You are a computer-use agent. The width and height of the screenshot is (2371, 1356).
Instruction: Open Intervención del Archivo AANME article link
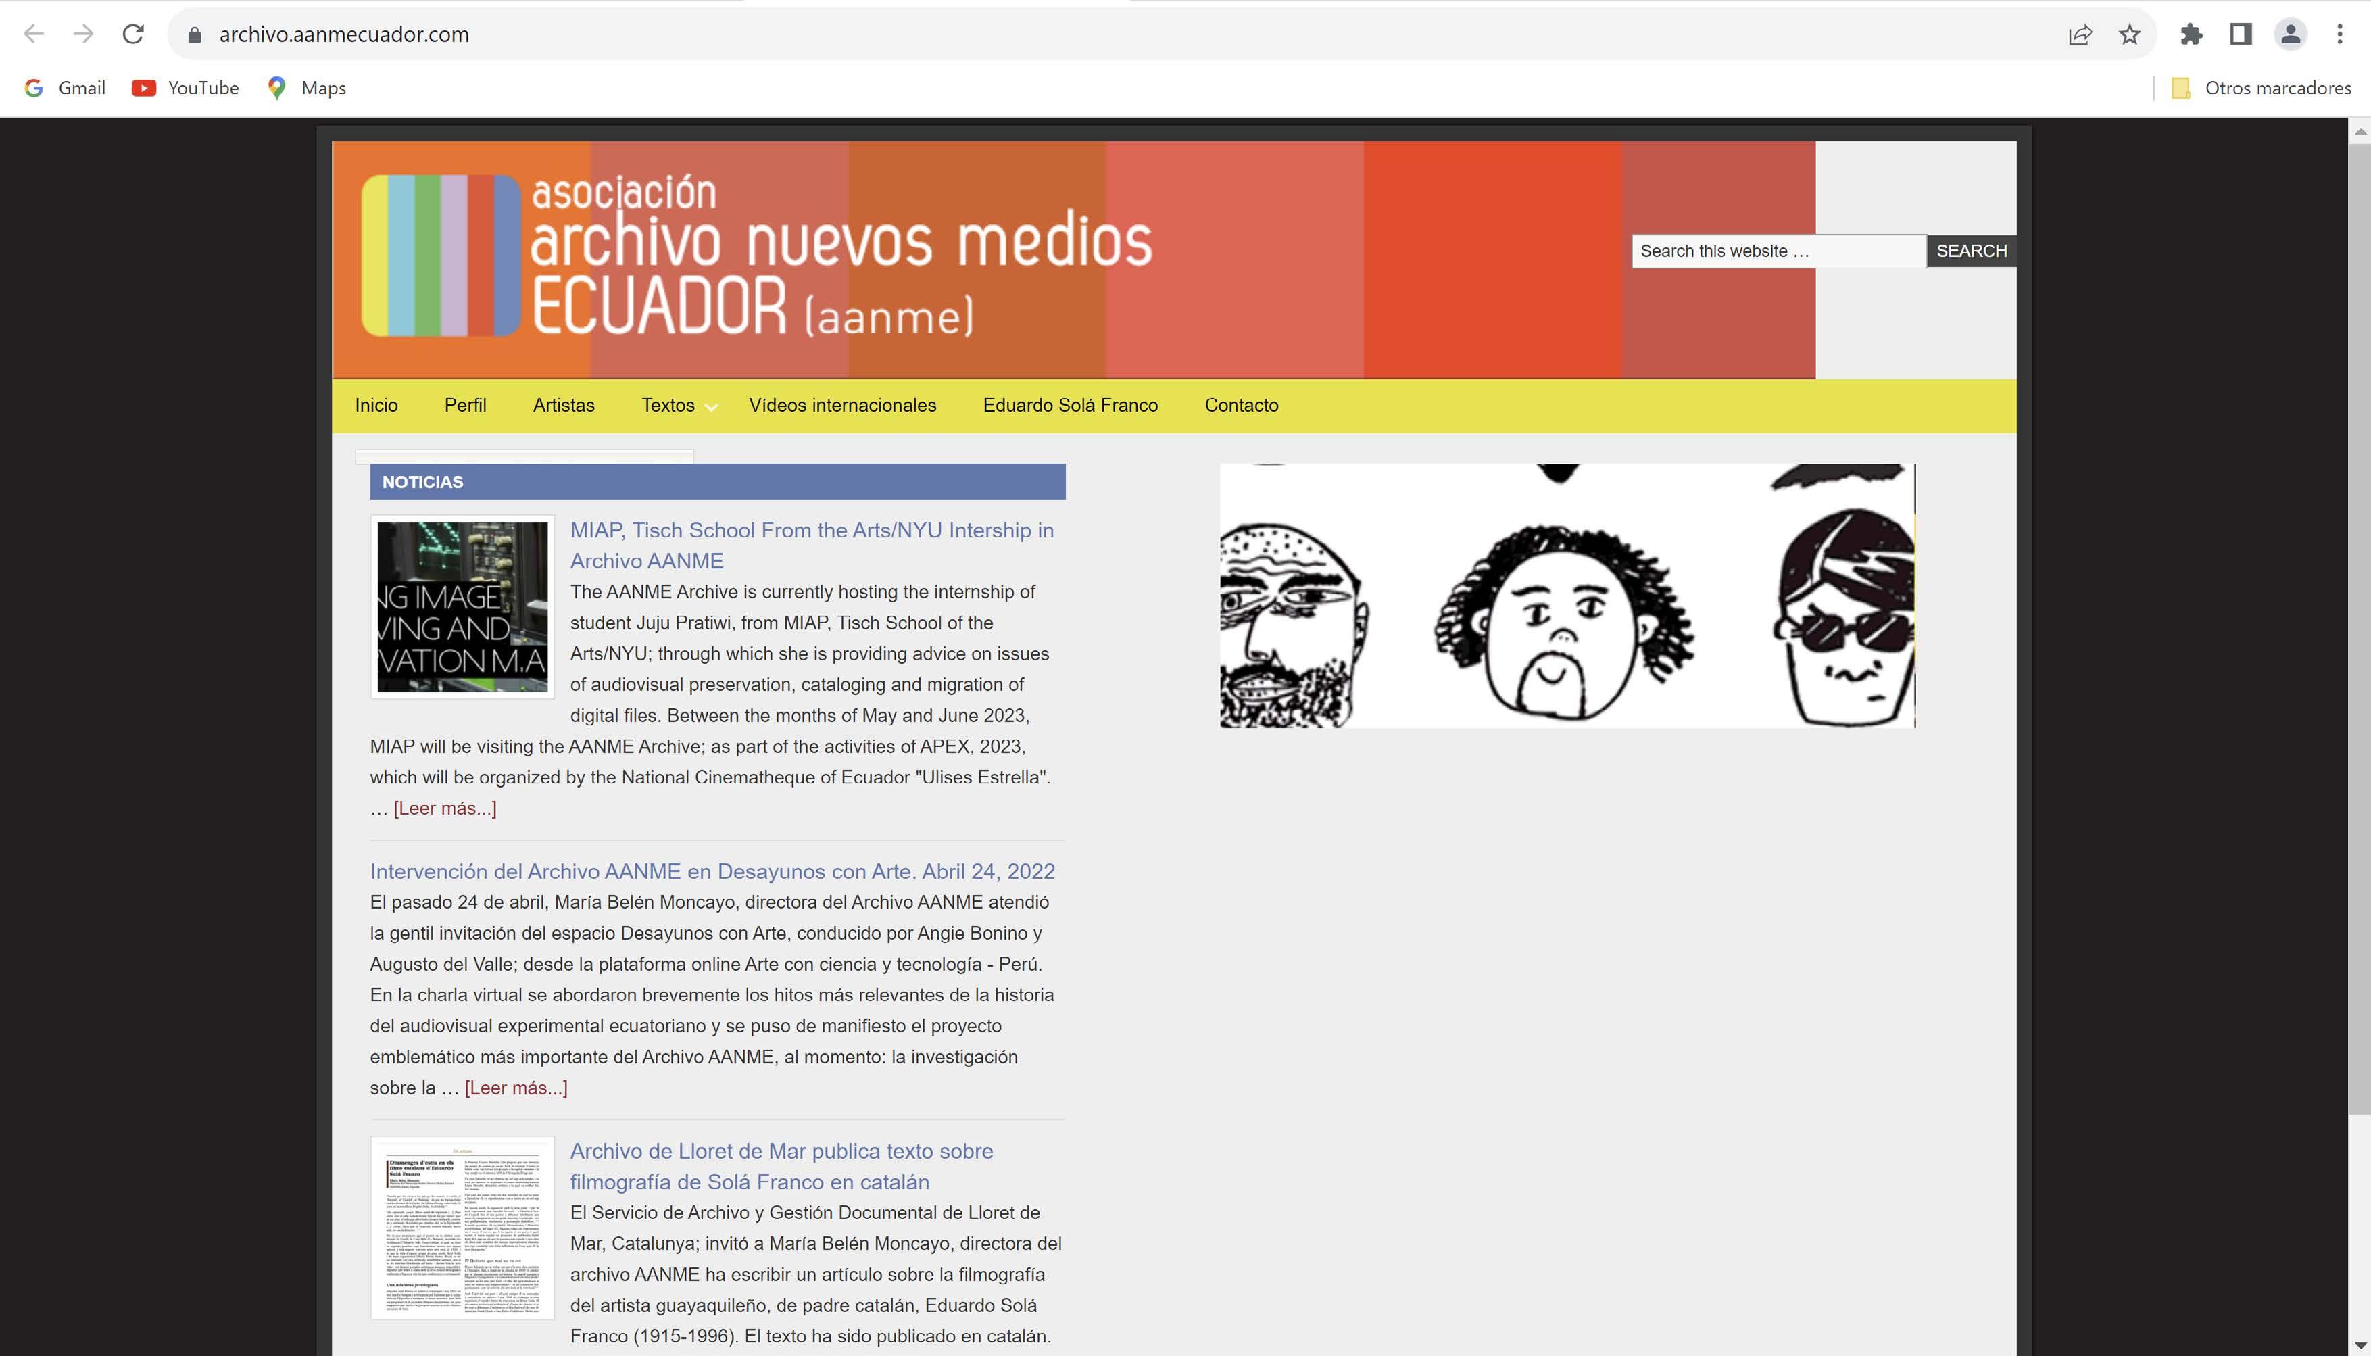712,871
